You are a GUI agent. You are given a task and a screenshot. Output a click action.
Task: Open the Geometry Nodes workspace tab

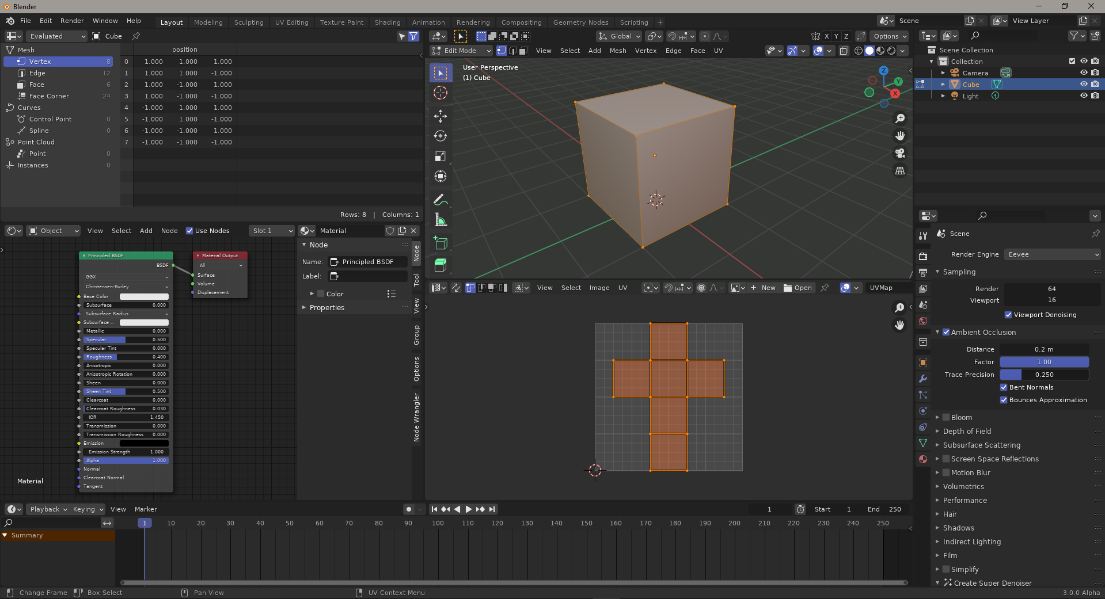(x=580, y=22)
